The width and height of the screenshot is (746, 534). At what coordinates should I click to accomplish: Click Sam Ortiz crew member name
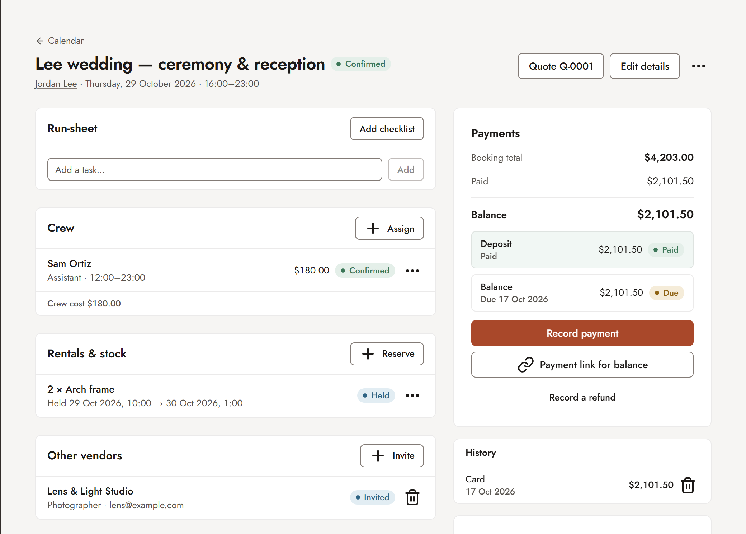coord(69,264)
